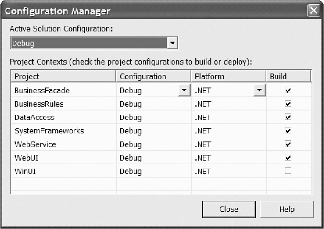The height and width of the screenshot is (229, 324).
Task: Select the DataAccess Platform cell
Action: click(x=228, y=117)
